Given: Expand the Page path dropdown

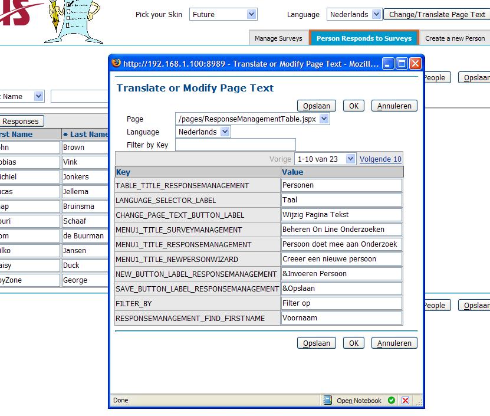Looking at the screenshot, I should (324, 119).
